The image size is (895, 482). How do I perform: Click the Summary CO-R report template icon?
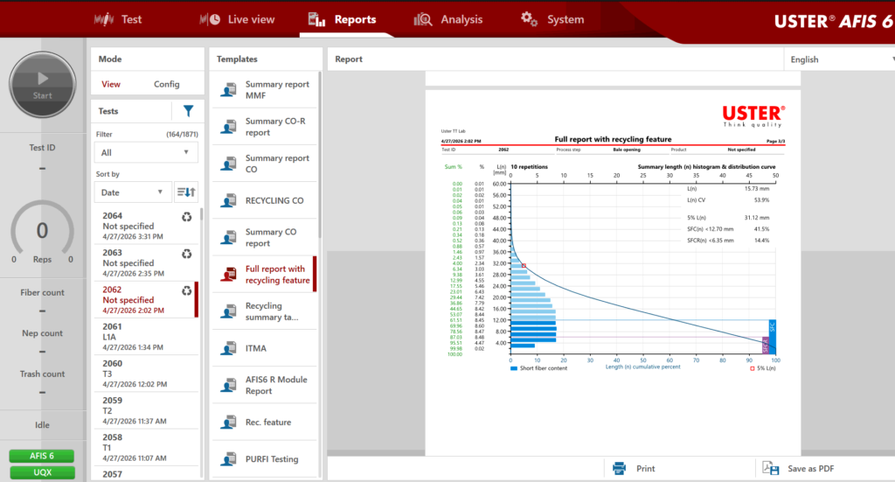click(x=229, y=127)
